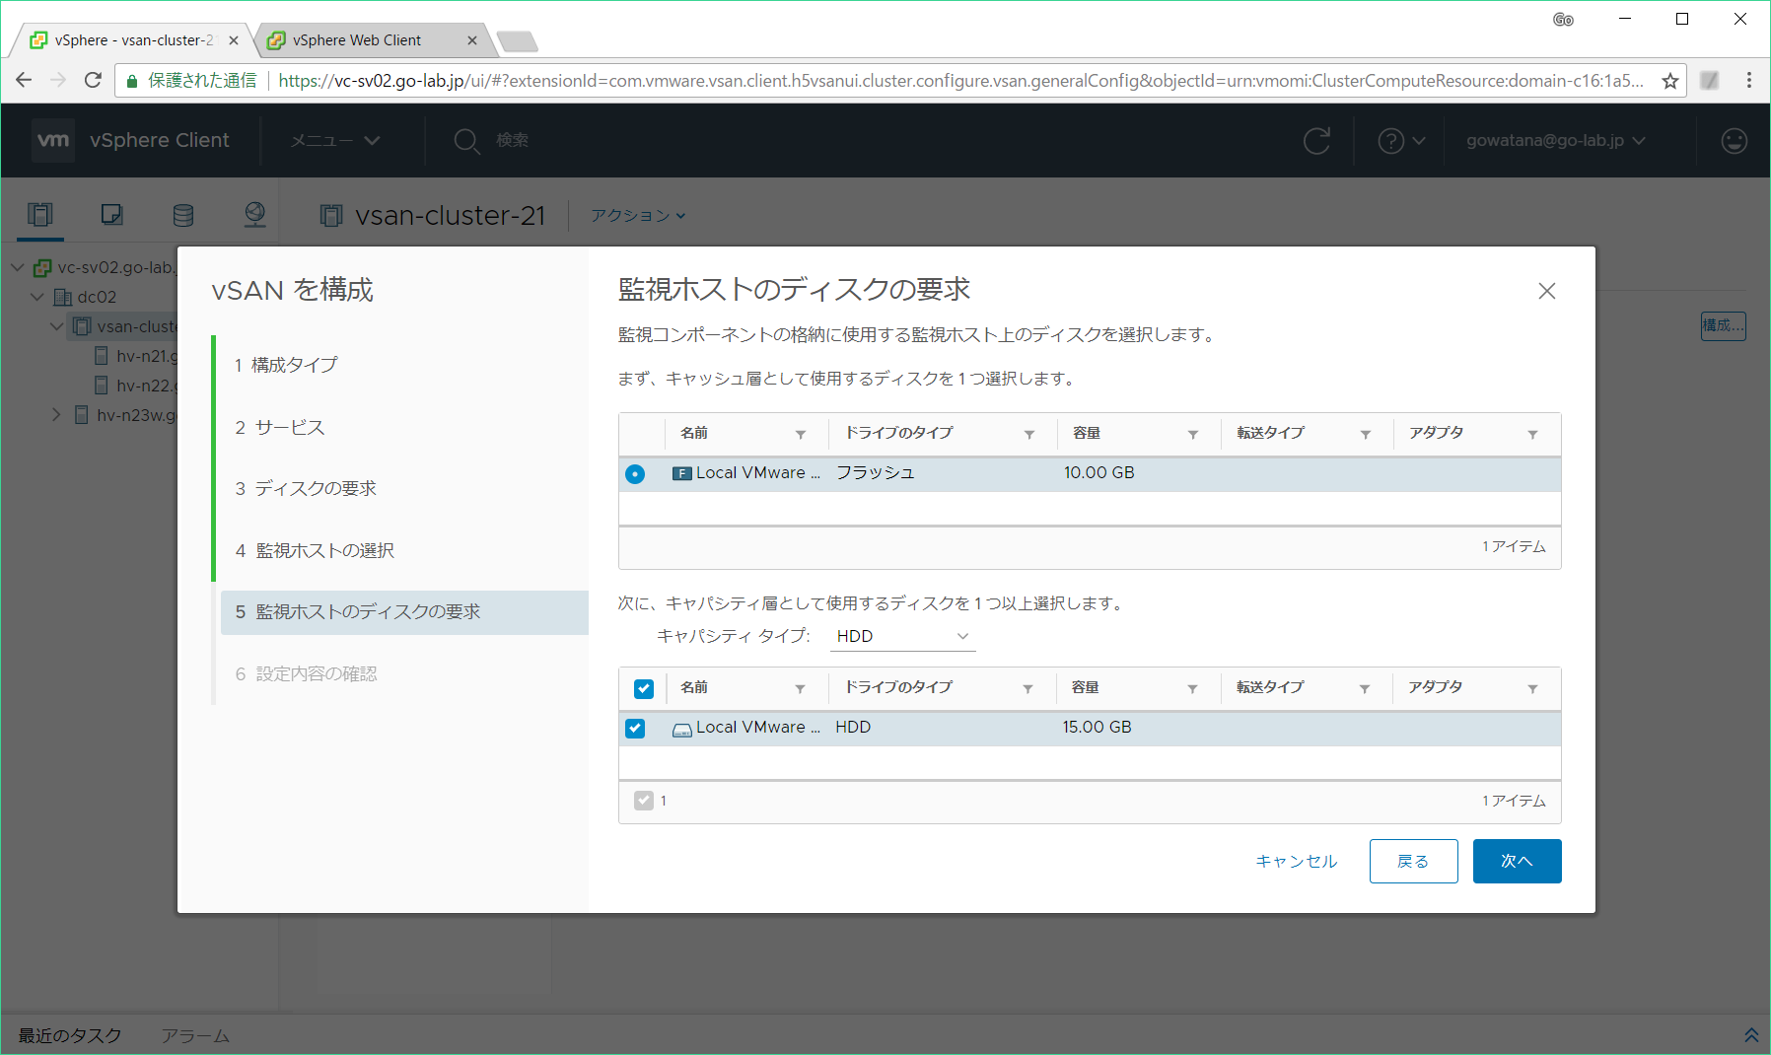Toggle checkbox for 15.00 GB HDD disk

[635, 728]
